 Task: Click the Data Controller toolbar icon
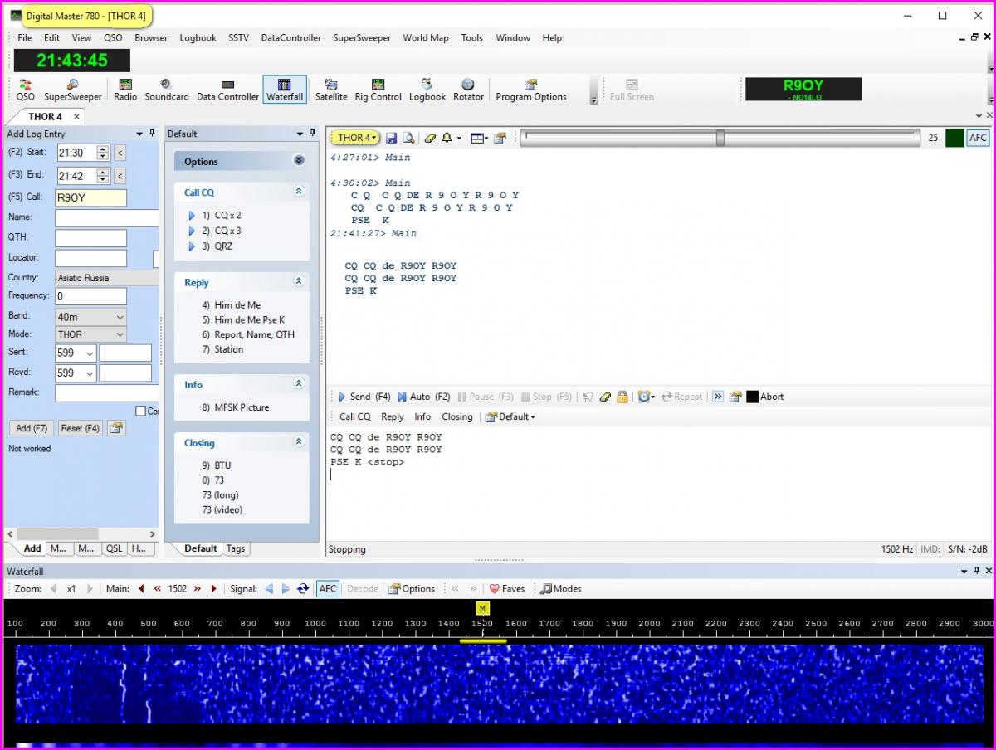227,90
